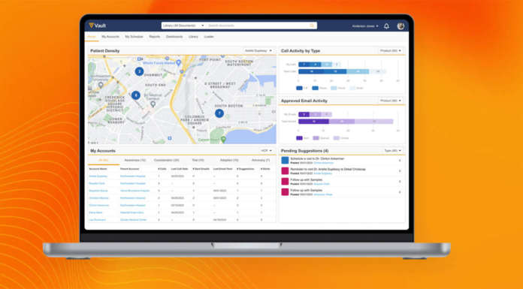
Task: Click the Whole Foods Market map pin
Action: pos(178,62)
